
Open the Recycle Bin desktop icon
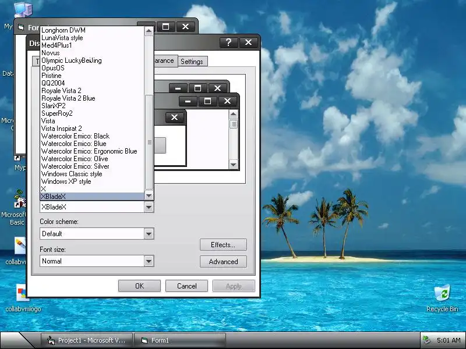442,298
